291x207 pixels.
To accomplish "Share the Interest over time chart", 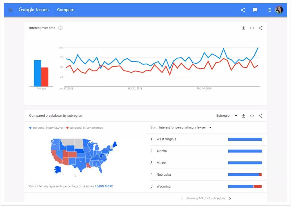I will (261, 28).
